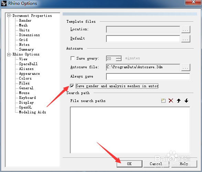The height and width of the screenshot is (172, 202).
Task: Open the OpenGL settings page
Action: (25, 107)
